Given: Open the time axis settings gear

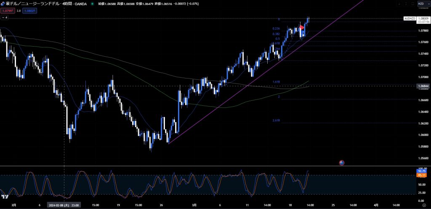Looking at the screenshot, I should pos(423,205).
